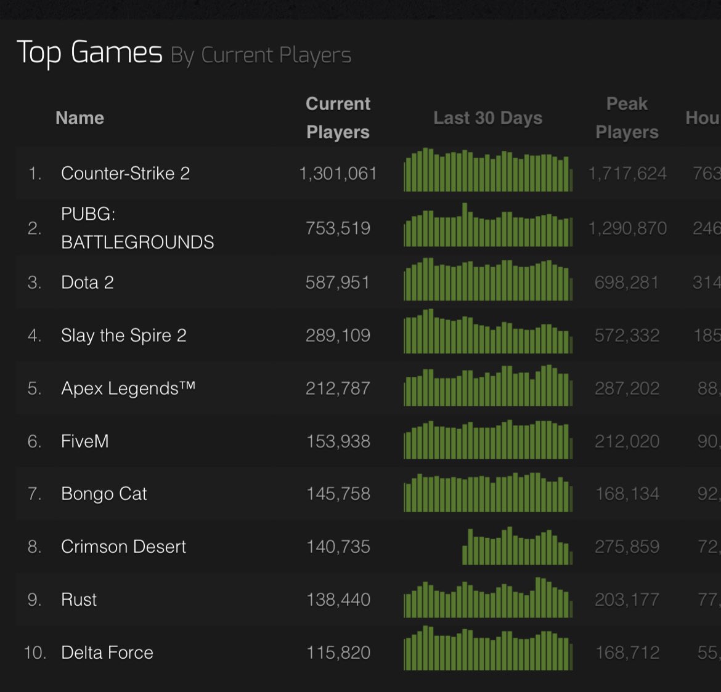The height and width of the screenshot is (692, 721).
Task: Click the Apex Legends 30-day chart
Action: point(488,385)
